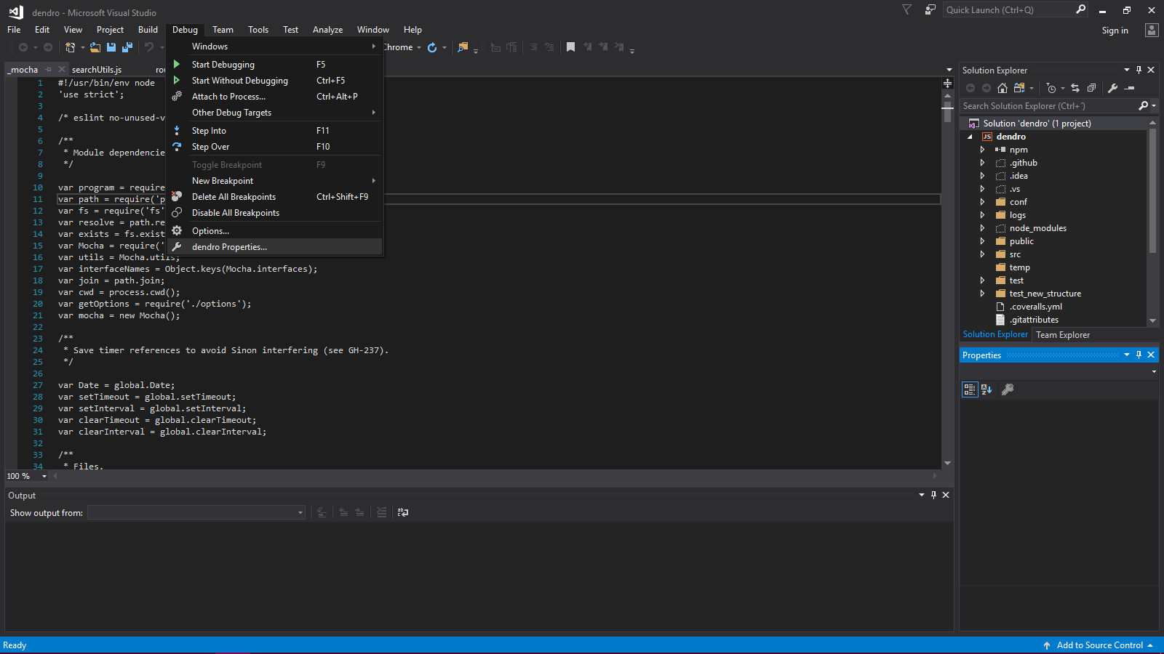Image resolution: width=1164 pixels, height=654 pixels.
Task: Click the Save toolbar icon
Action: click(111, 47)
